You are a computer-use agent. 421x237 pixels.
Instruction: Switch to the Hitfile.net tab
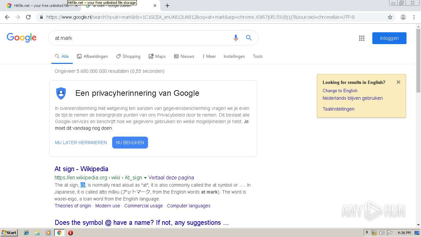(41, 6)
